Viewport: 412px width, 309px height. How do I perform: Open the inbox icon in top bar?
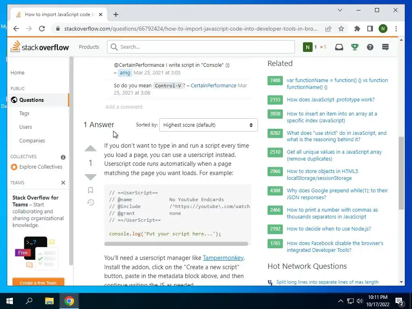[x=339, y=47]
